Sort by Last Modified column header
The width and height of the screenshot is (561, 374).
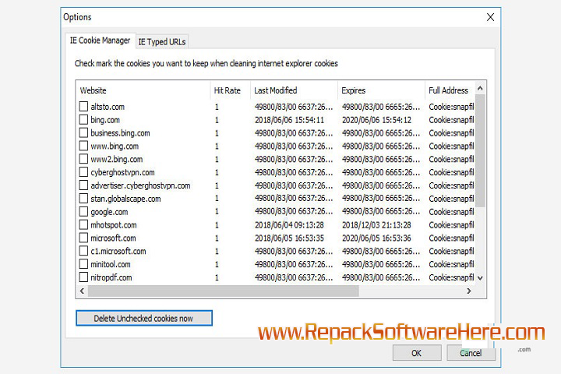click(x=294, y=90)
